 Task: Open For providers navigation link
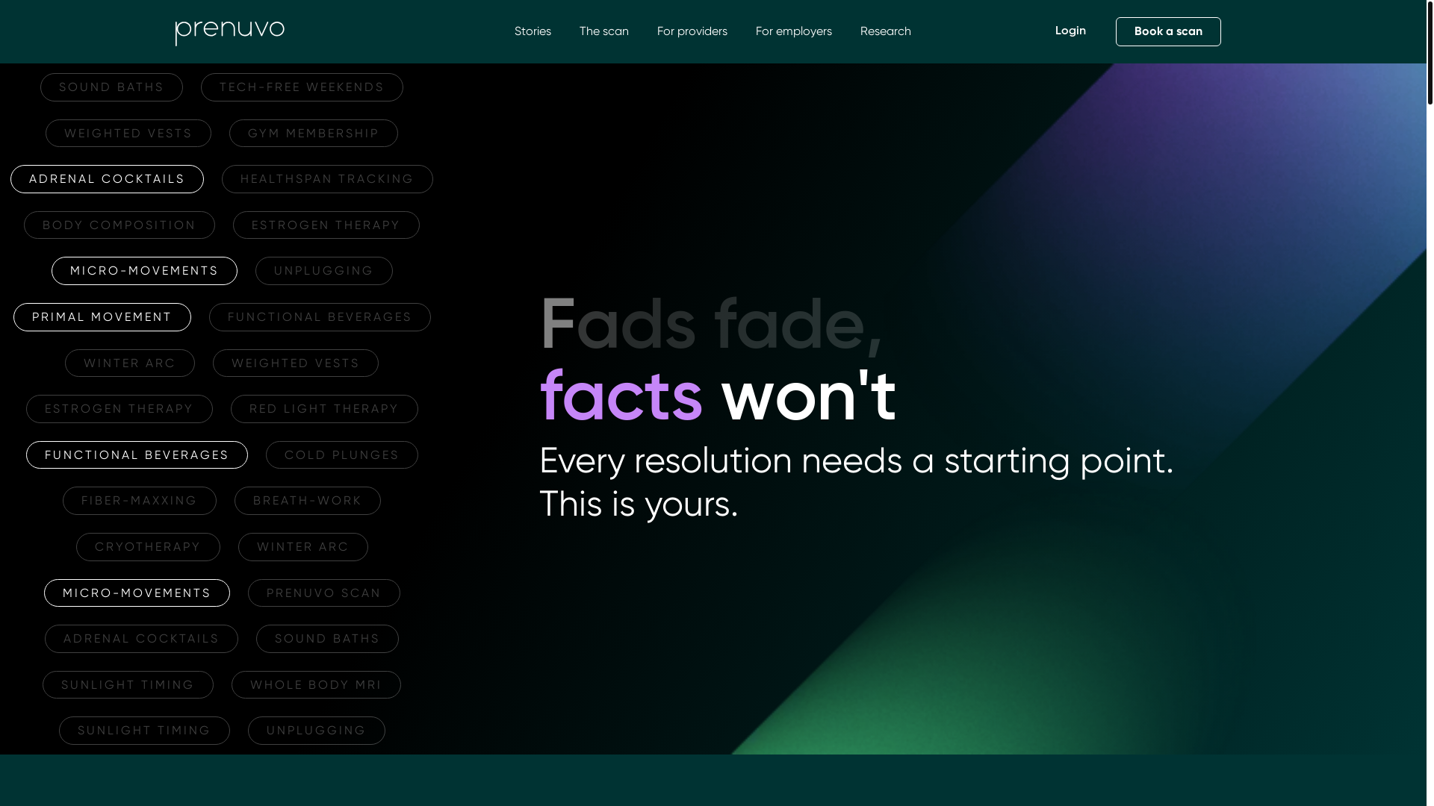pyautogui.click(x=692, y=31)
